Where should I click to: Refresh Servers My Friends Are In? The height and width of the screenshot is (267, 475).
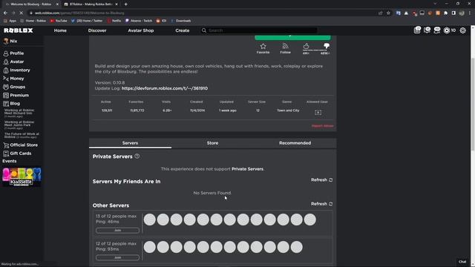(x=321, y=180)
